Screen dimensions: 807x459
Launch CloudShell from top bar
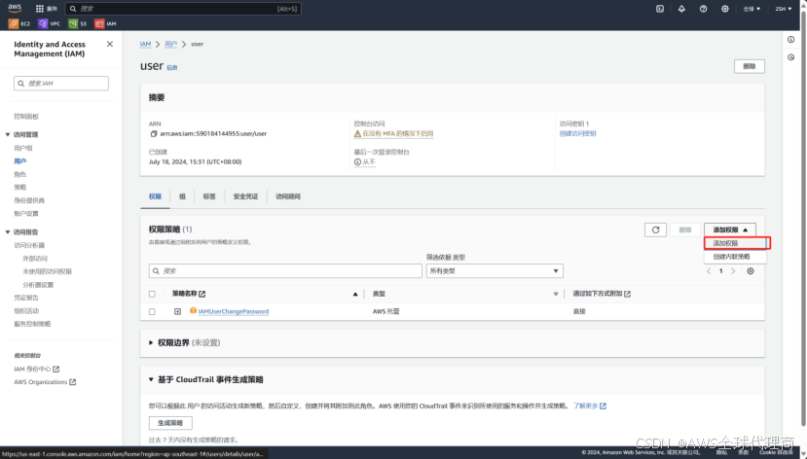pos(660,9)
